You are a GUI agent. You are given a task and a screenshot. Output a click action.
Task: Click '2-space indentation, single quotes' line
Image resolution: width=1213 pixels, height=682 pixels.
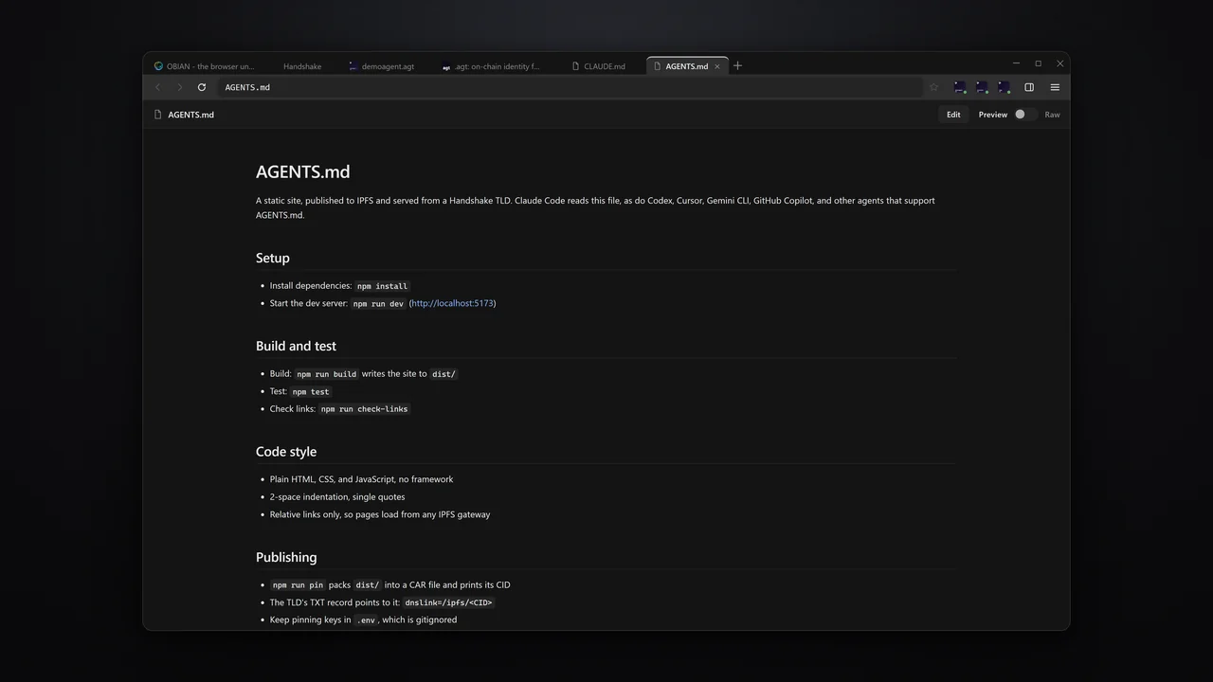[x=337, y=496]
